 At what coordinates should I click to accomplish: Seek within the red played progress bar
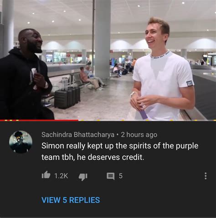(x=39, y=120)
